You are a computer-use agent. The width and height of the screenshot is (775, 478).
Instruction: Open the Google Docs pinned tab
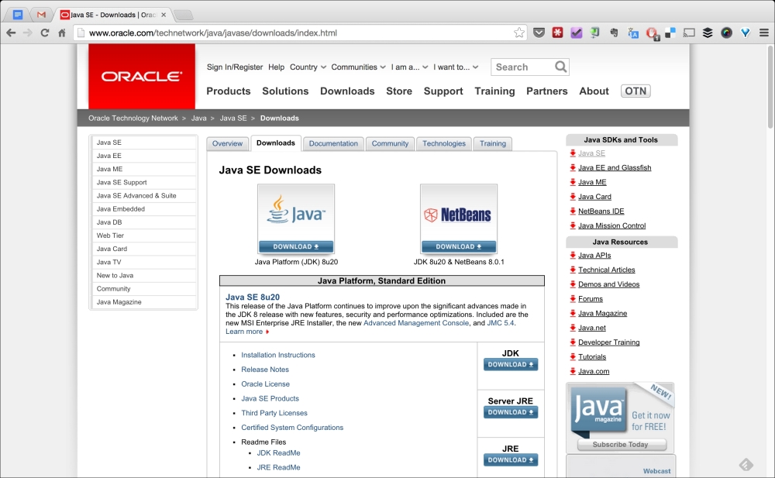click(18, 15)
